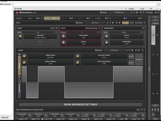The height and width of the screenshot is (121, 161).
Task: Click the waveform shape display
Action: pyautogui.click(x=82, y=82)
